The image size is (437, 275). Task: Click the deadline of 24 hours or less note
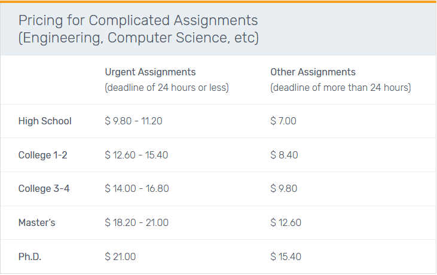pyautogui.click(x=167, y=87)
